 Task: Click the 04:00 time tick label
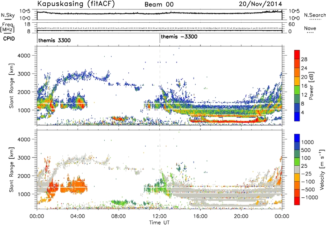(x=77, y=216)
